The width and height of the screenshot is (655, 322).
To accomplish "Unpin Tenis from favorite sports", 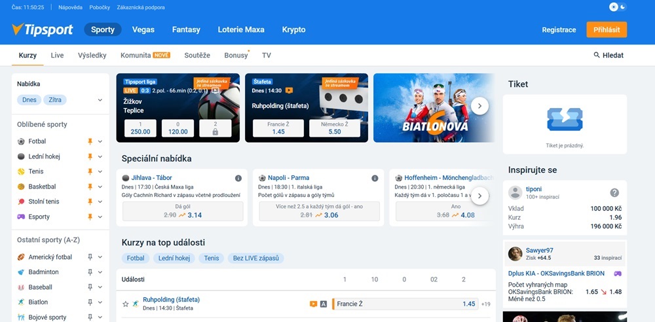I will [x=90, y=171].
